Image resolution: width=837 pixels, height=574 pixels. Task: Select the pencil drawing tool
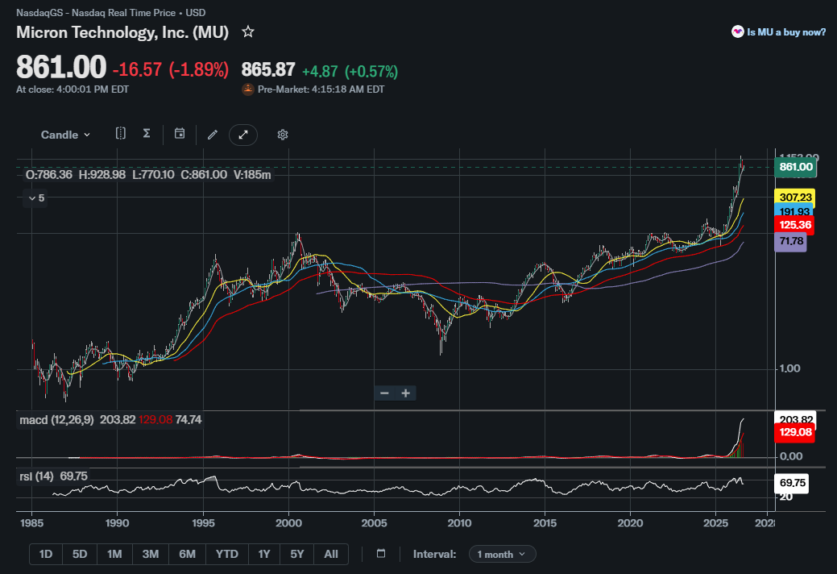pos(213,135)
